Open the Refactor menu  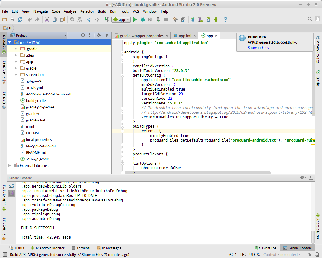pos(87,11)
